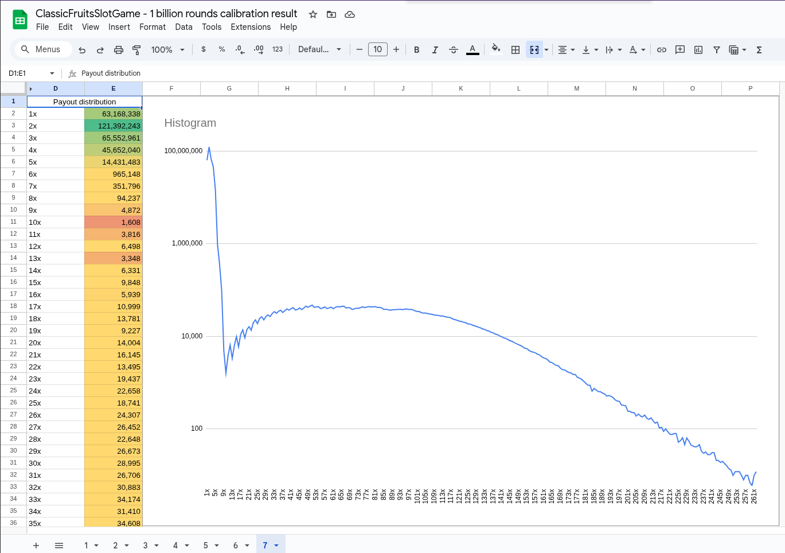This screenshot has height=553, width=785.
Task: Open the text color picker
Action: 472,50
